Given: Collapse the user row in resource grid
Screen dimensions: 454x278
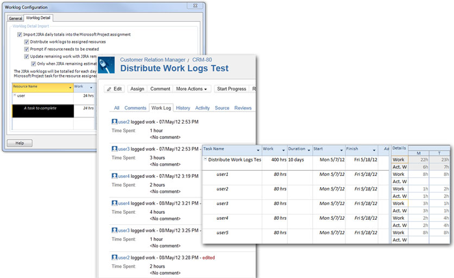Looking at the screenshot, I should (x=15, y=95).
